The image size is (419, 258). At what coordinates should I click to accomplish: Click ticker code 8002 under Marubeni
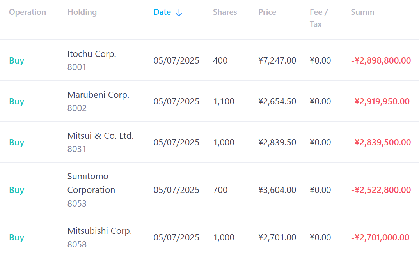click(x=77, y=108)
